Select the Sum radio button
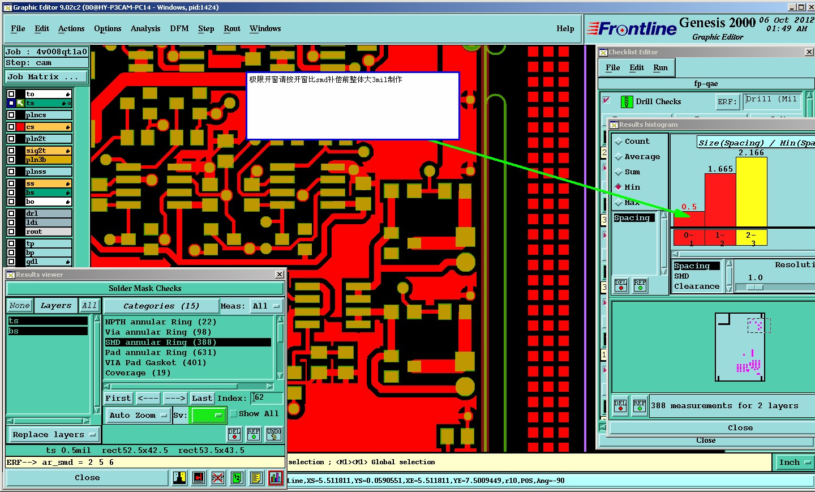This screenshot has width=815, height=492. click(619, 173)
